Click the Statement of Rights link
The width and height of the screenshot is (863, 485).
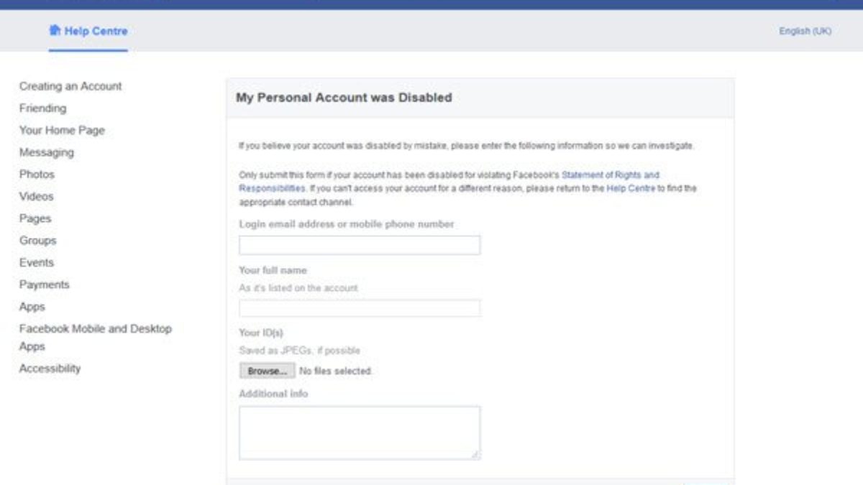tap(610, 175)
